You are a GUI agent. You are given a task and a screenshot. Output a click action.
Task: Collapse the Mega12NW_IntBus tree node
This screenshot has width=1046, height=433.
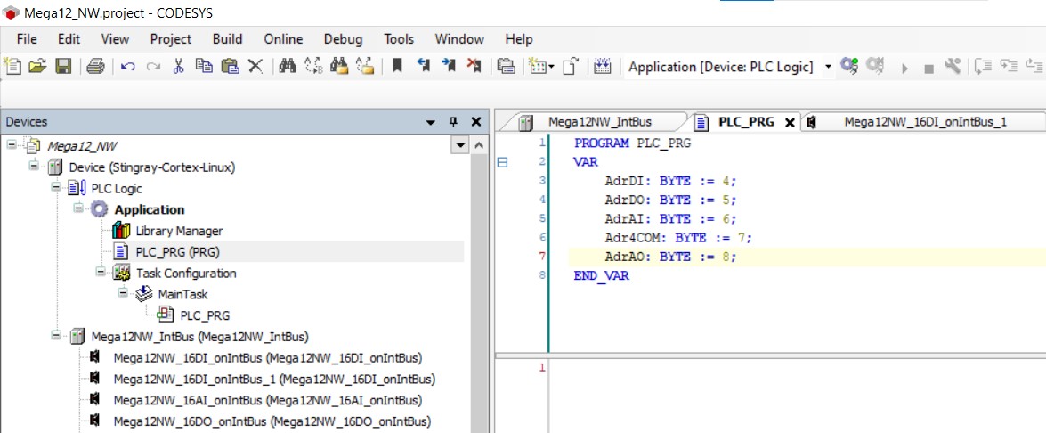pyautogui.click(x=56, y=337)
